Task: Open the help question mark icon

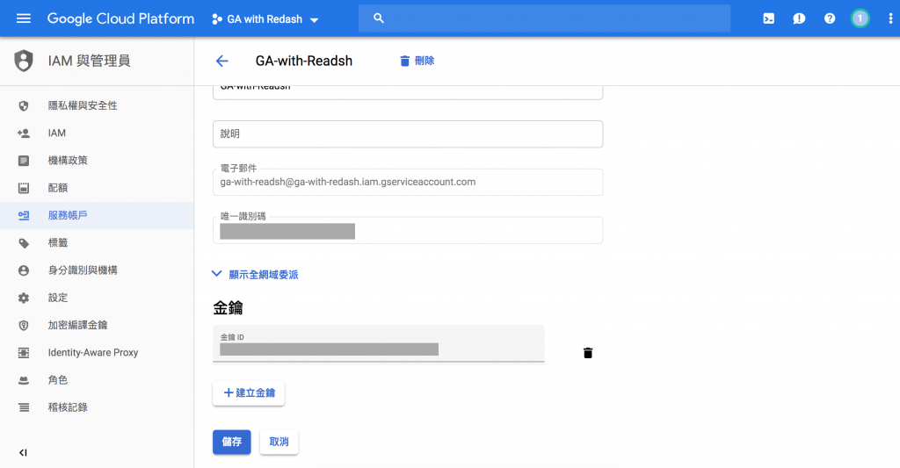Action: [830, 18]
